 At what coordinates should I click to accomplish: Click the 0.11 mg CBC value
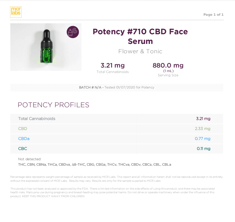click(203, 149)
